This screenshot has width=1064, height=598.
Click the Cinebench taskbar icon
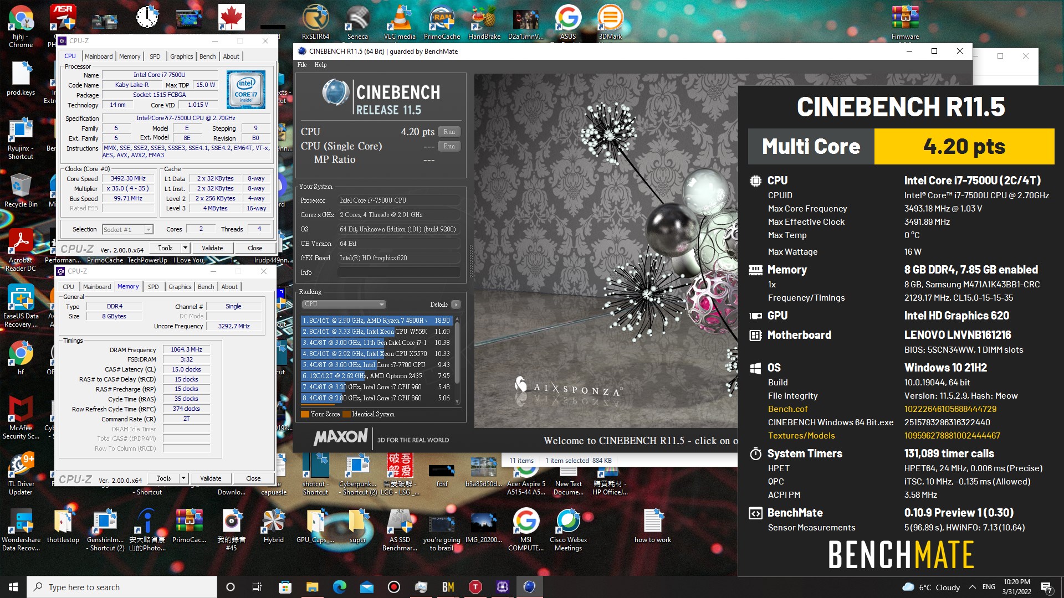point(529,587)
